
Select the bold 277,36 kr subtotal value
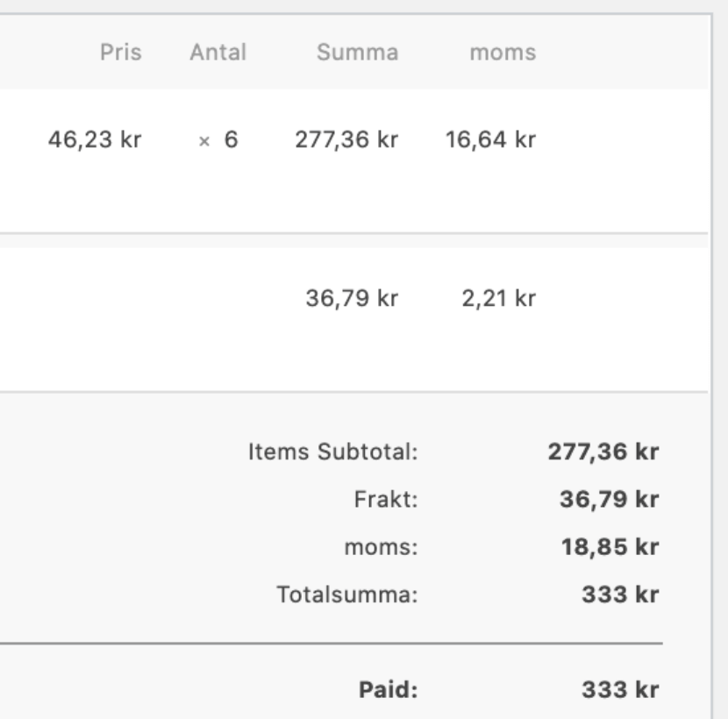point(603,452)
